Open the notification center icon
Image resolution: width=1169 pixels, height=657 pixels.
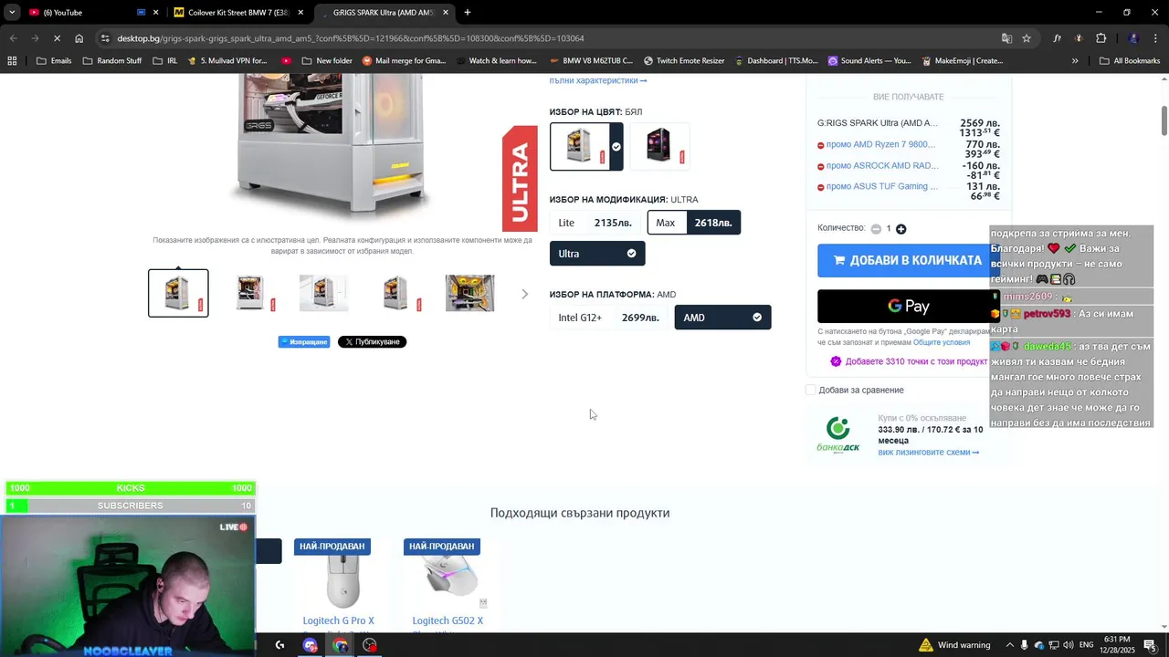point(1150,645)
